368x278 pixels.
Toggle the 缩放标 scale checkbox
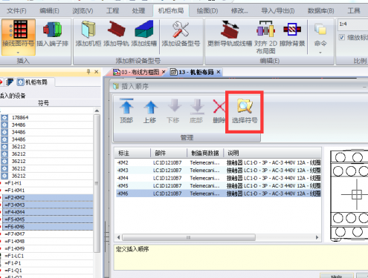[342, 37]
